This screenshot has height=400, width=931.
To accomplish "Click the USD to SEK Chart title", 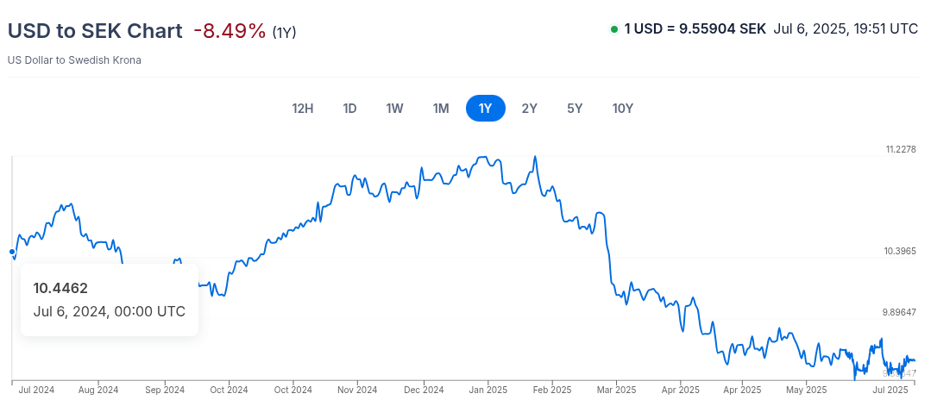I will 95,31.
